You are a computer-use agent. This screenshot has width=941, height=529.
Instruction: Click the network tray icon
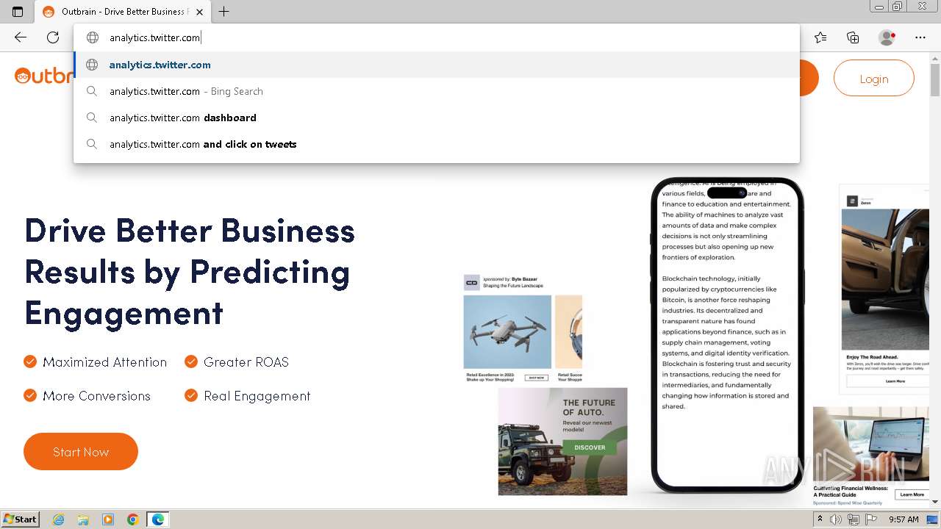tap(854, 519)
